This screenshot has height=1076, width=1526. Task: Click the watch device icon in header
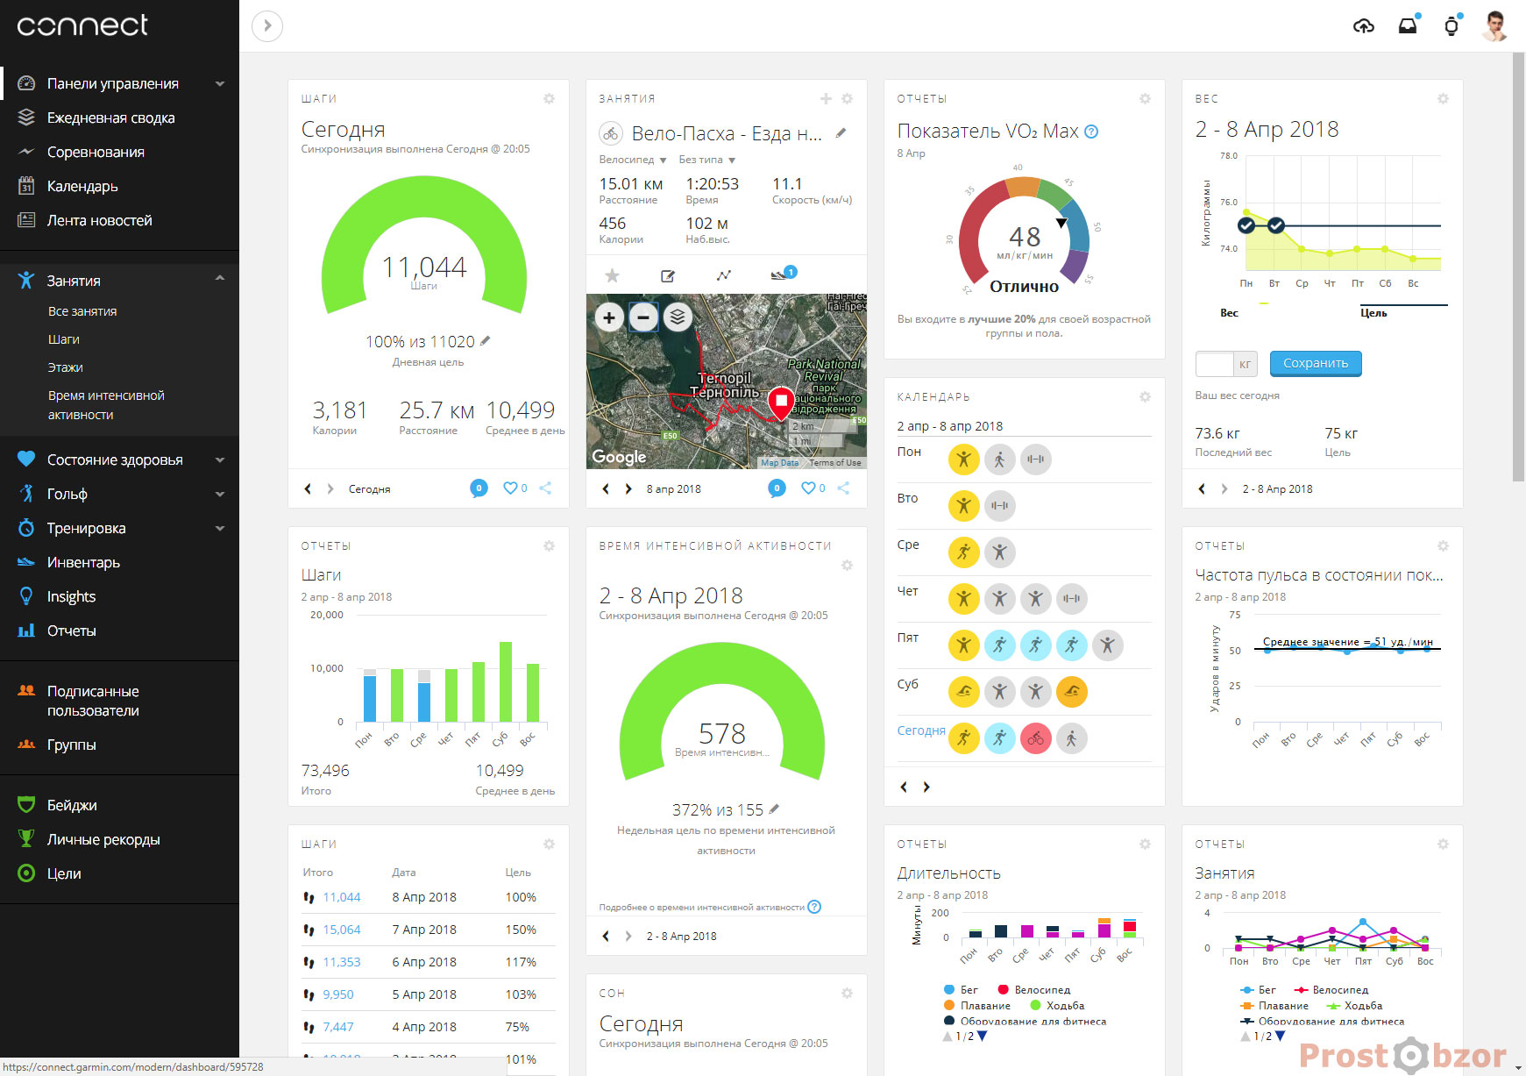click(1451, 26)
